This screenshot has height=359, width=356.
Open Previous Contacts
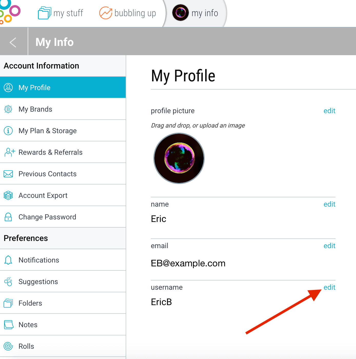(63, 174)
